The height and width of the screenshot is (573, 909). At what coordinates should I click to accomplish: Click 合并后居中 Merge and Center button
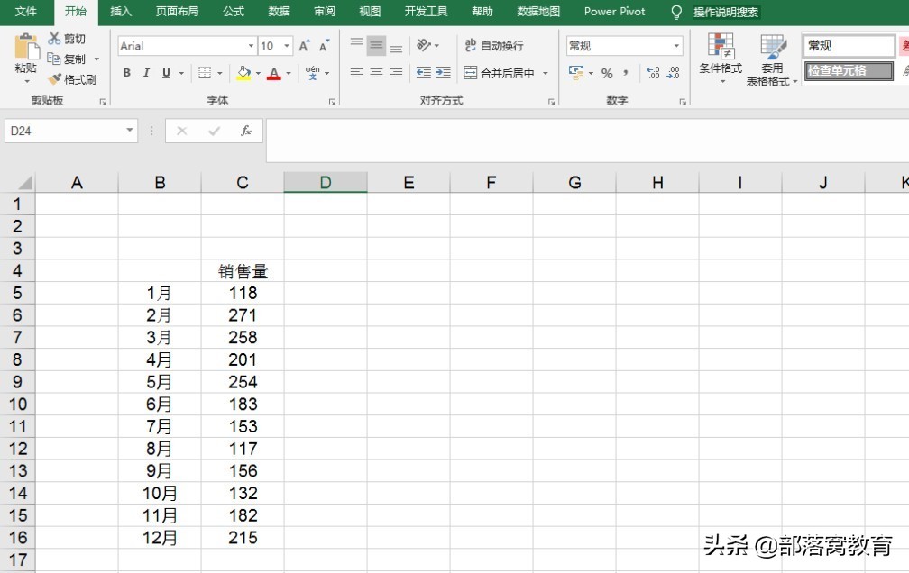(499, 73)
